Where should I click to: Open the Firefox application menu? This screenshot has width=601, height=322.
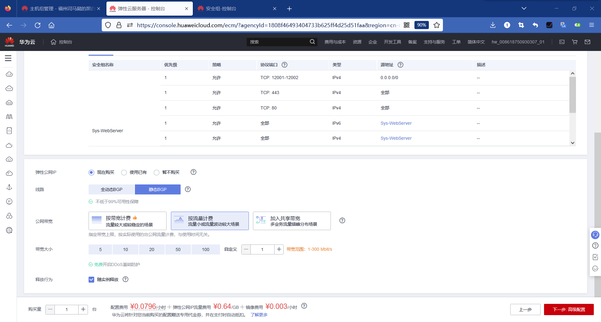click(591, 25)
